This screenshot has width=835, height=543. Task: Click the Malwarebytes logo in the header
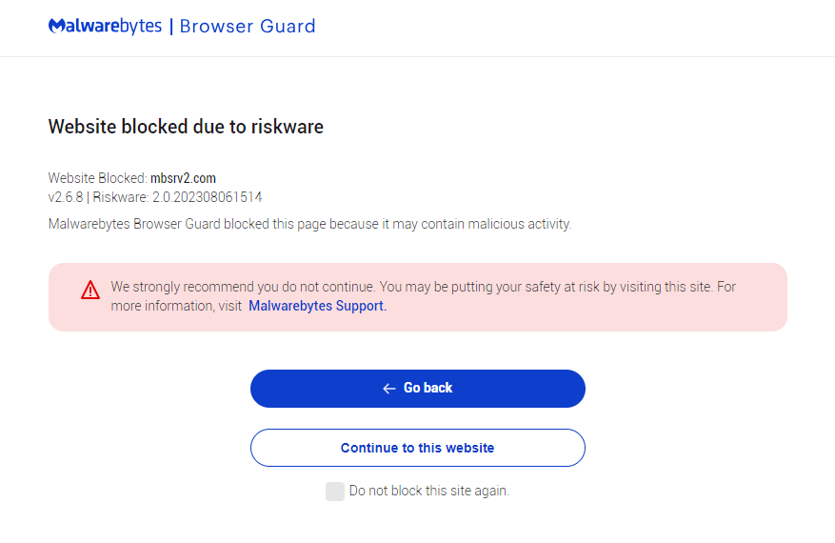(105, 27)
